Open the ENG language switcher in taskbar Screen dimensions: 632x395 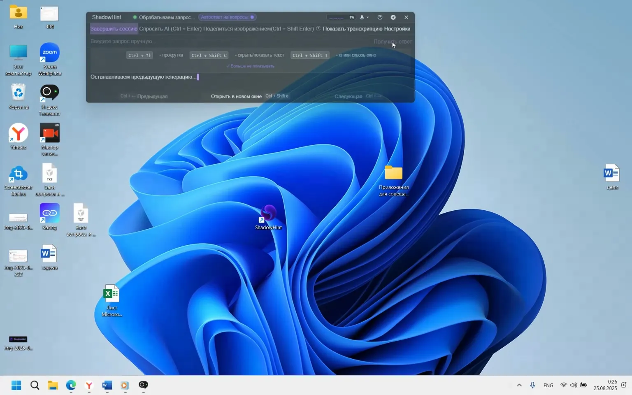coord(548,385)
